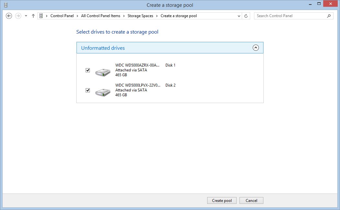The width and height of the screenshot is (340, 210).
Task: Click the Up directory arrow
Action: [33, 16]
